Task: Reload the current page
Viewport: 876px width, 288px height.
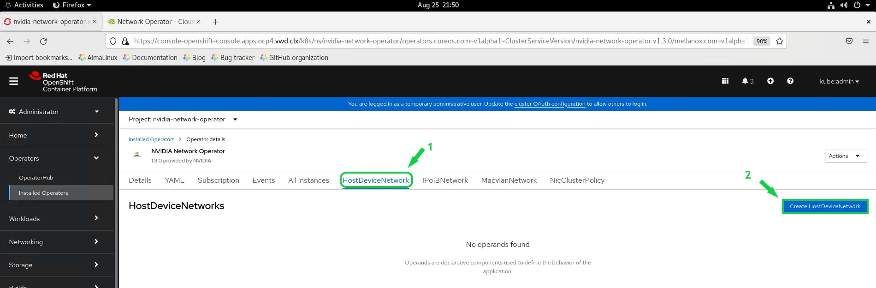Action: click(43, 42)
